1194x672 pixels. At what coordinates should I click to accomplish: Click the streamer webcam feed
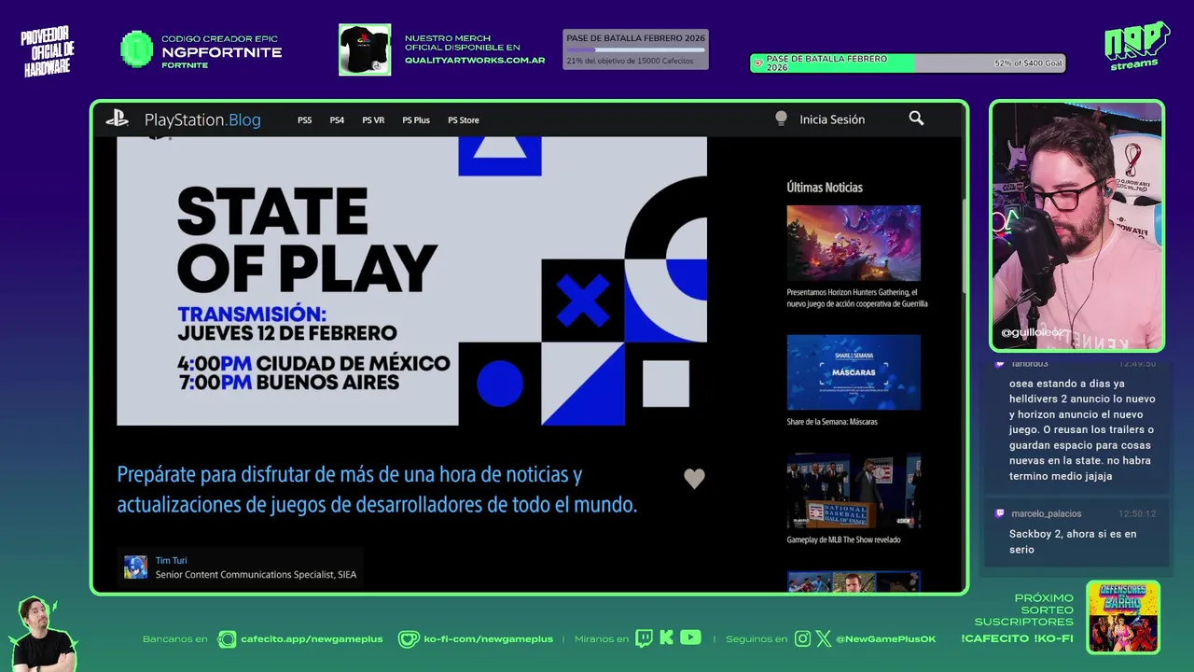(x=1077, y=225)
